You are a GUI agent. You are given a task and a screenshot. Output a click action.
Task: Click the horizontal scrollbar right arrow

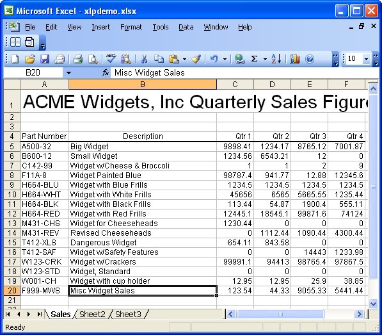tap(359, 314)
